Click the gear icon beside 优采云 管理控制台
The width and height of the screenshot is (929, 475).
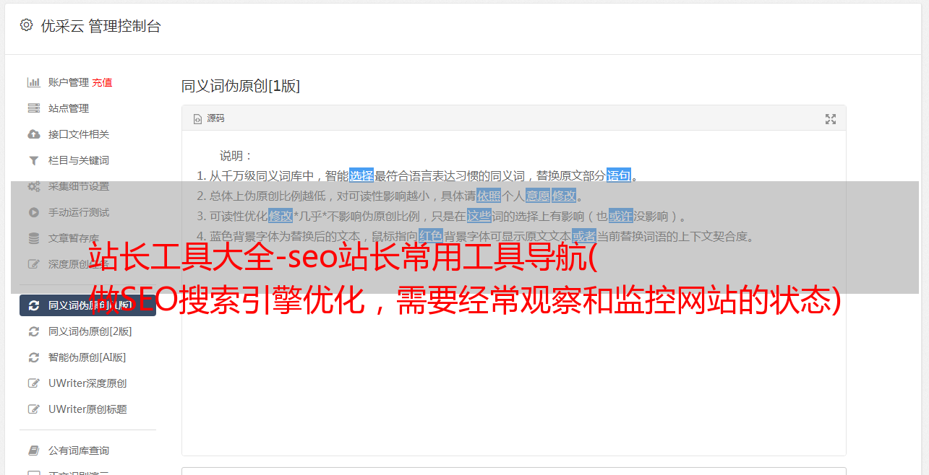point(27,25)
